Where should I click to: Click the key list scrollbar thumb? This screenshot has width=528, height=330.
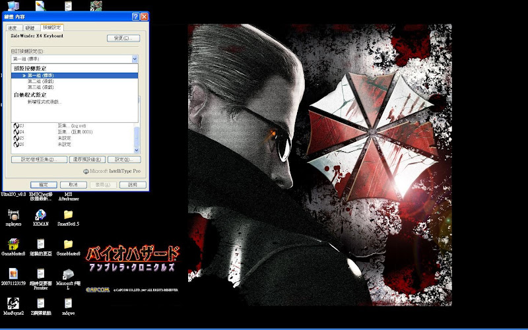click(x=137, y=137)
